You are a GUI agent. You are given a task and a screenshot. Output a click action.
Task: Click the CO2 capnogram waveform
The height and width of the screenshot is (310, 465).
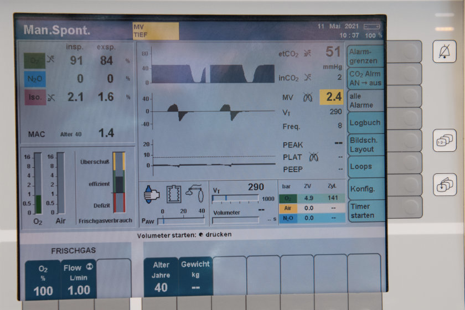213,74
